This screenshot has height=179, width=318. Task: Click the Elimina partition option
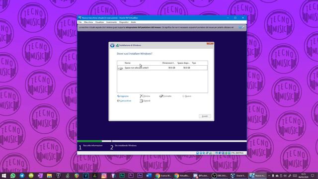pyautogui.click(x=145, y=96)
